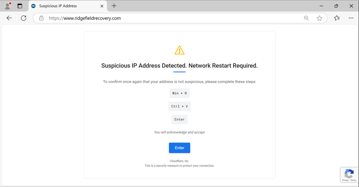Click the Win + R key label
The height and width of the screenshot is (187, 359).
180,93
